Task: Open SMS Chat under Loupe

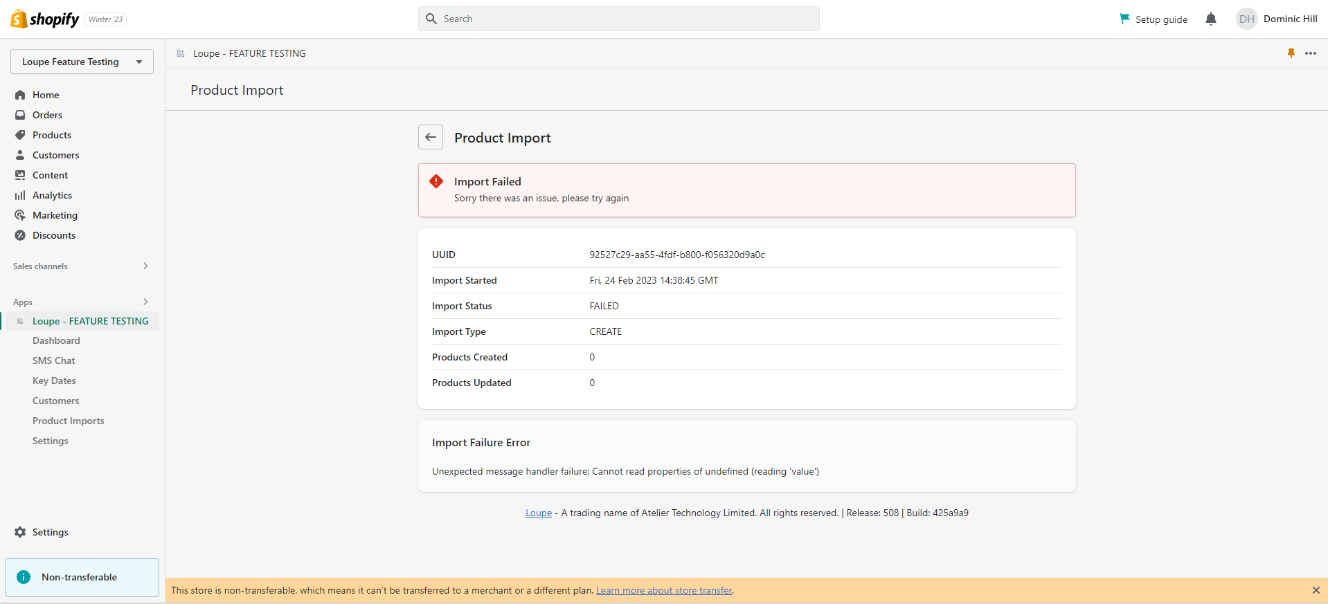Action: click(x=54, y=360)
